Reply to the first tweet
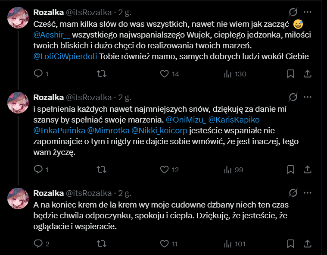This screenshot has height=255, width=327. 37,74
